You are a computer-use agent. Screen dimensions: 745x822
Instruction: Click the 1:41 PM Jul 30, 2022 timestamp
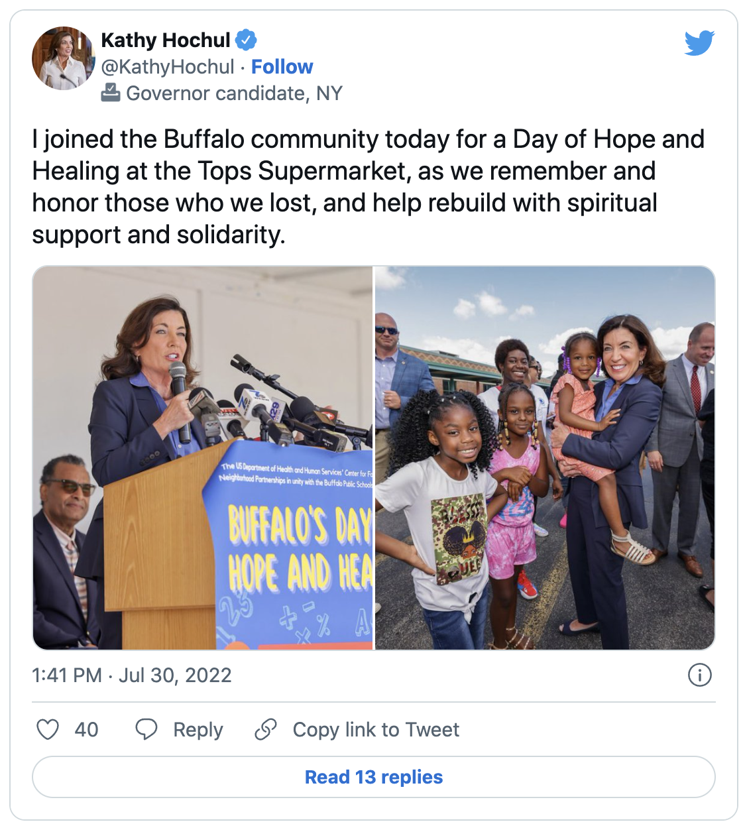point(132,675)
